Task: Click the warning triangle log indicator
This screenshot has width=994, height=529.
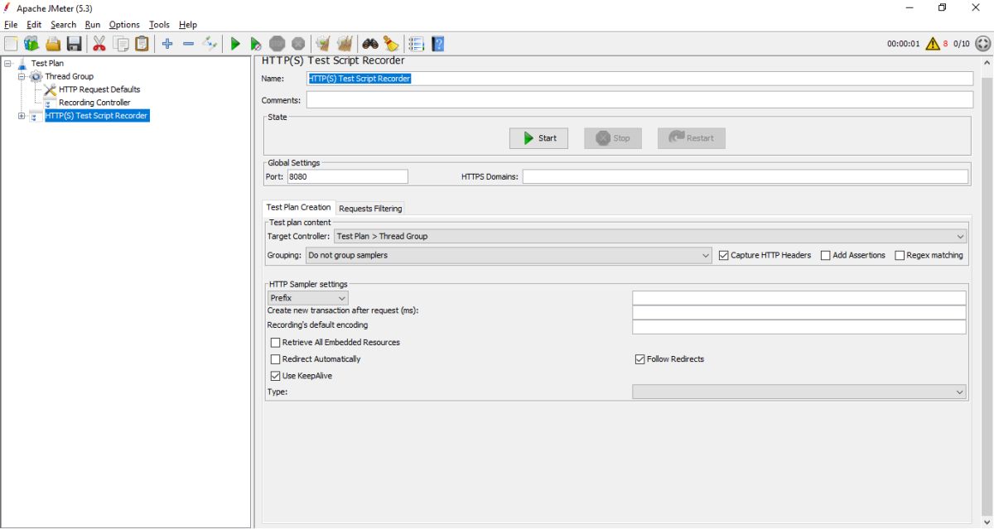Action: 933,44
